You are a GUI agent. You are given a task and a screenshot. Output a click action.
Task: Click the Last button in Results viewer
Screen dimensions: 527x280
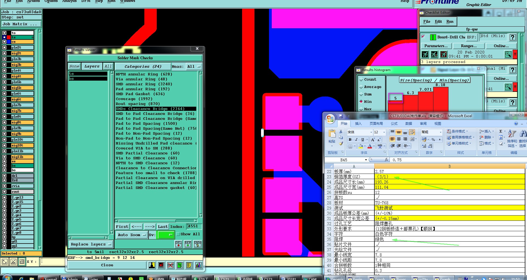pos(162,227)
